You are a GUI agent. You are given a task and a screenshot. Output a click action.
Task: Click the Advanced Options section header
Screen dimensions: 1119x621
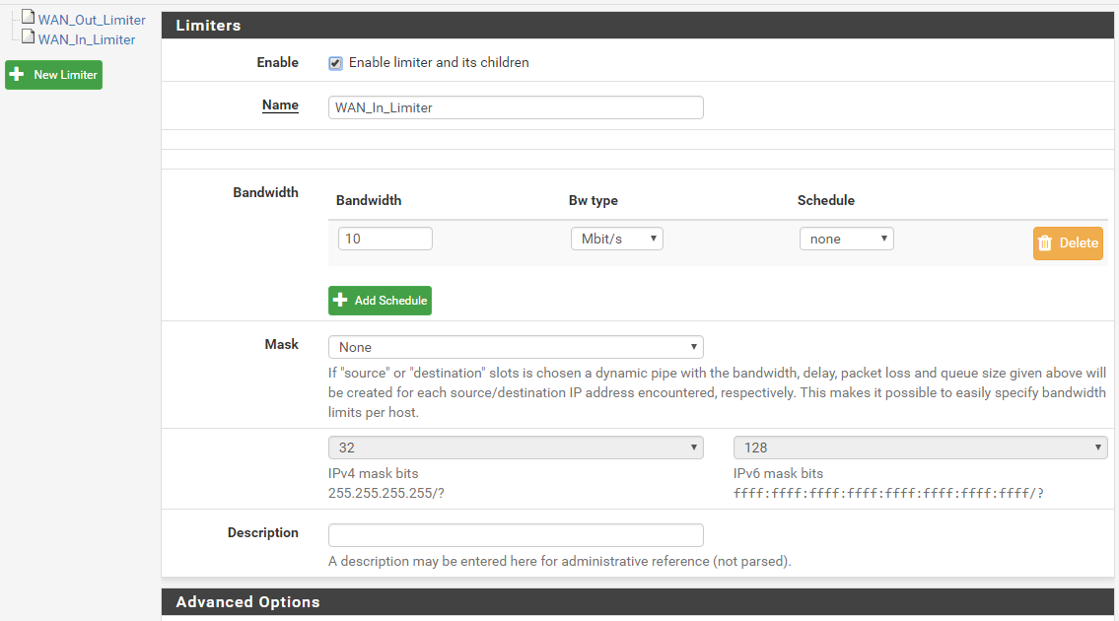point(247,602)
